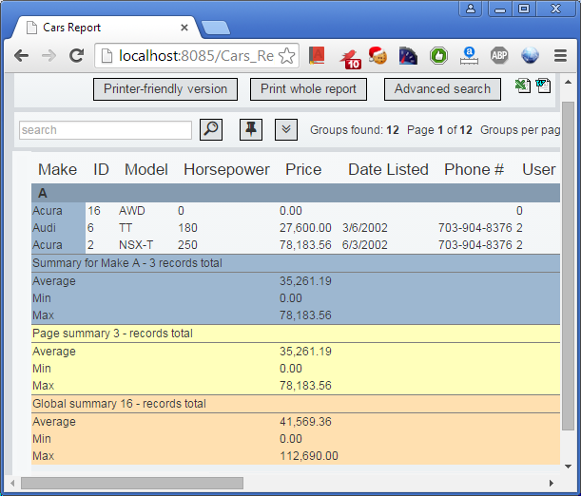Click 'Summary for Make A - 3 records total'
Screen dimensions: 581x496
(127, 263)
